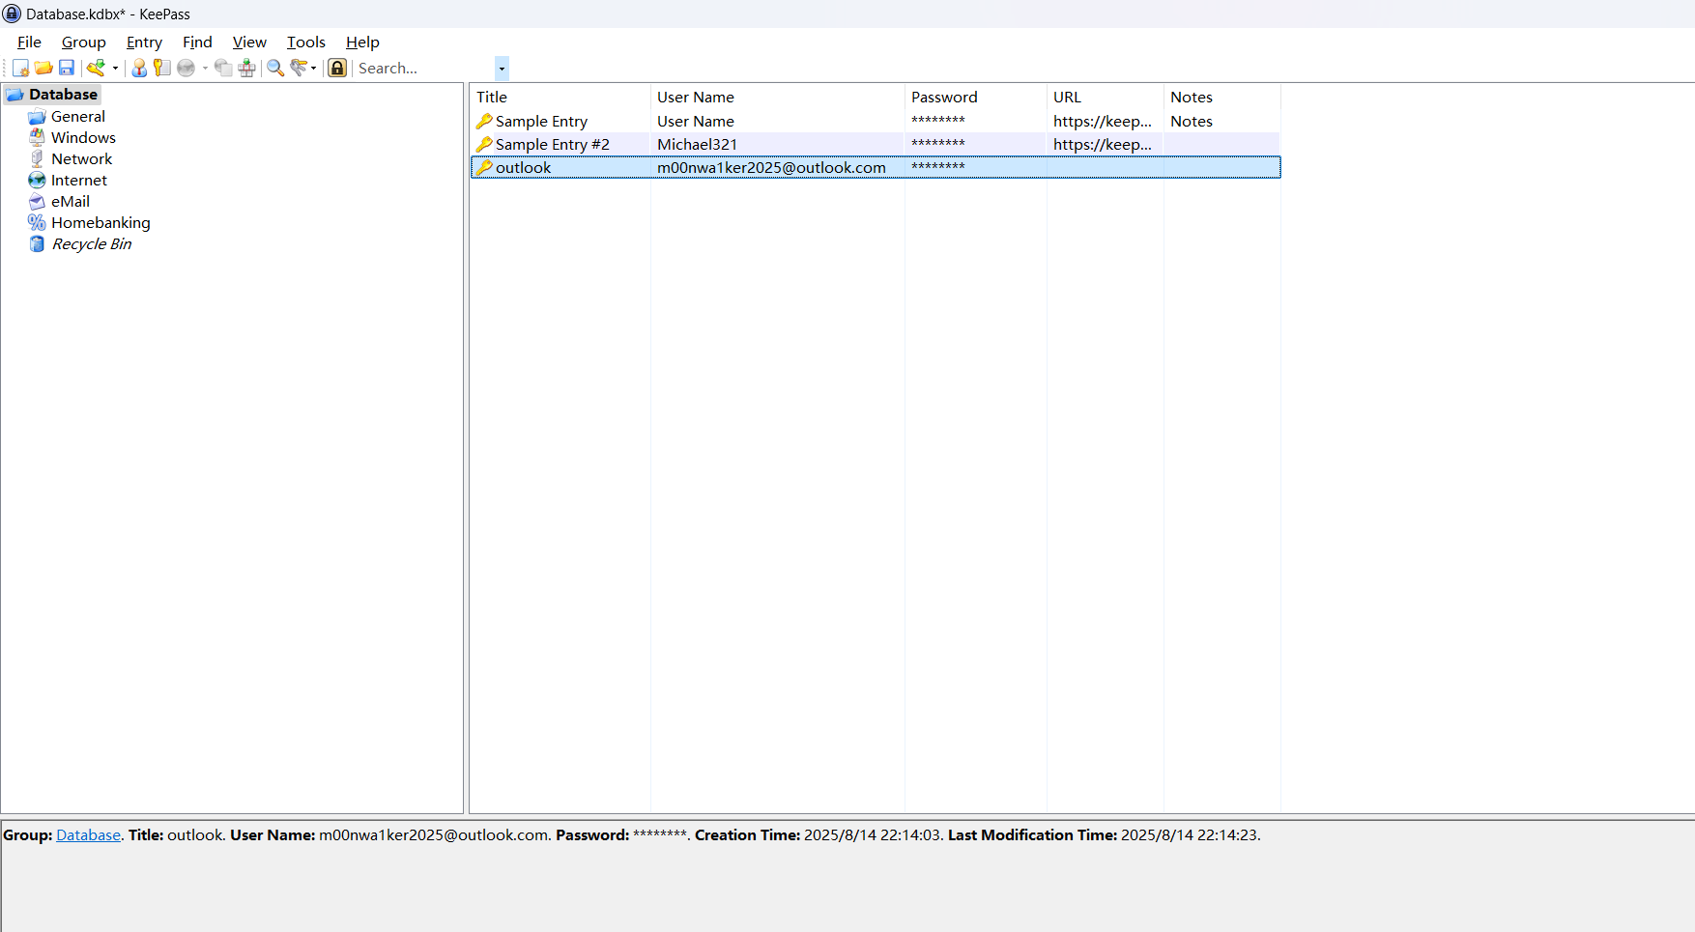
Task: Click the Perform Auto-Type toolbar icon
Action: click(247, 68)
